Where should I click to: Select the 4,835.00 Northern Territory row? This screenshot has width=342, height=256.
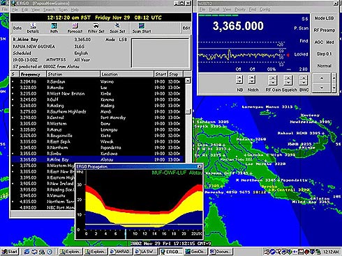(43, 202)
